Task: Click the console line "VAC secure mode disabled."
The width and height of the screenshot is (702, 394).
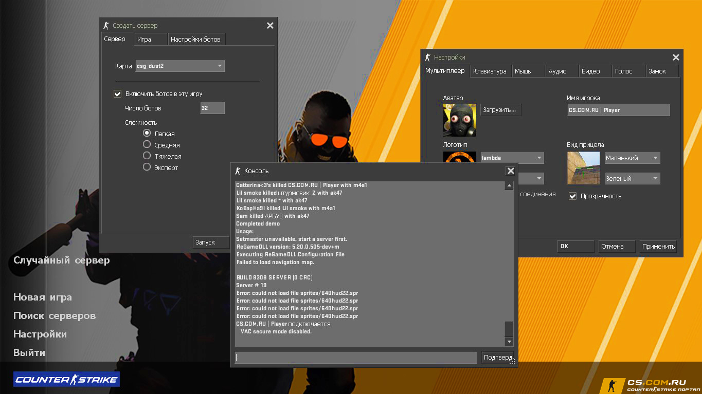Action: 276,331
